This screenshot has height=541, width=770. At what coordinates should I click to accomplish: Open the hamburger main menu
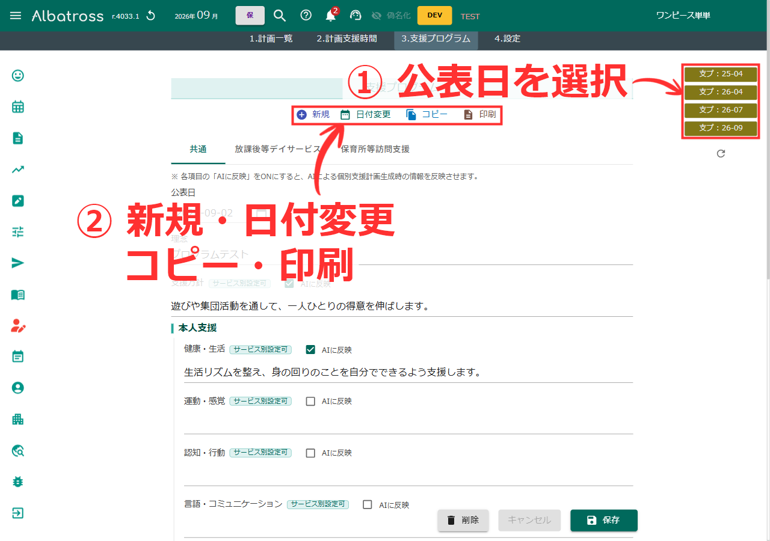click(x=16, y=16)
